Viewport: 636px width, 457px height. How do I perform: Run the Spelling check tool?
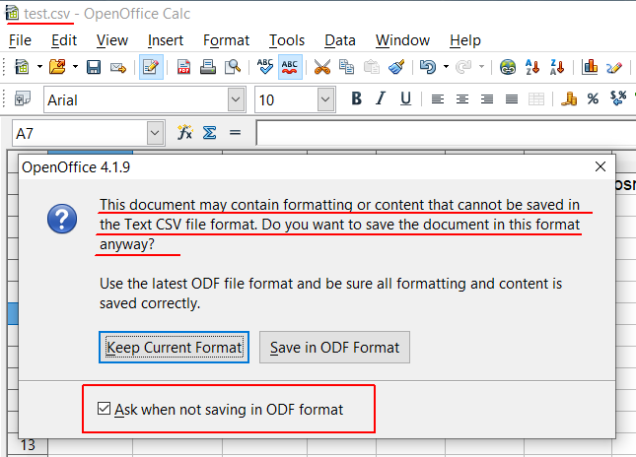(x=265, y=67)
